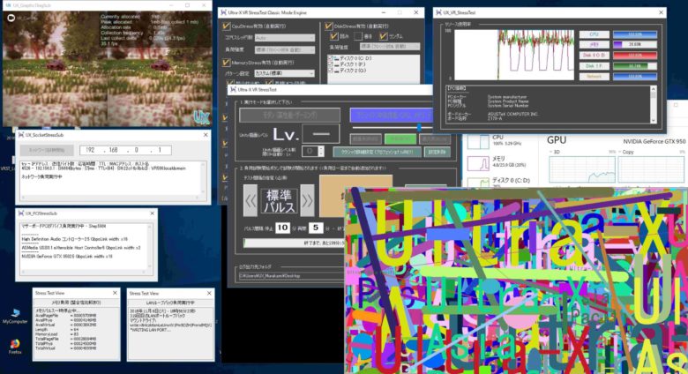The height and width of the screenshot is (374, 688).
Task: Click the VR scene preview in UX_GraphicStressSub
Action: pyautogui.click(x=107, y=69)
